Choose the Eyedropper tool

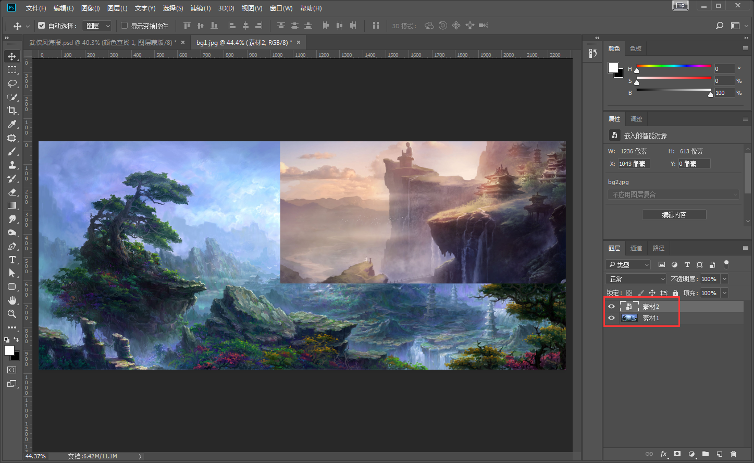tap(12, 124)
